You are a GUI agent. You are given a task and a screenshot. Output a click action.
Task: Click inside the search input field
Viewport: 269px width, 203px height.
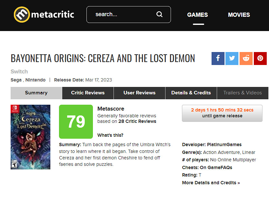tap(123, 15)
